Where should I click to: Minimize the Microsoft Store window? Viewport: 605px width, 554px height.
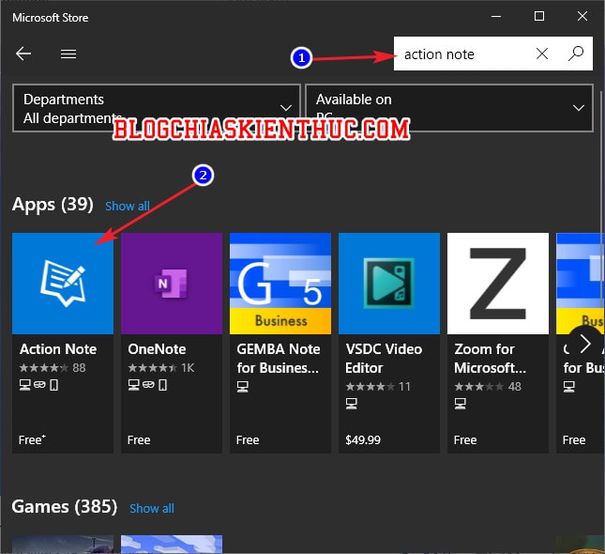(x=496, y=17)
